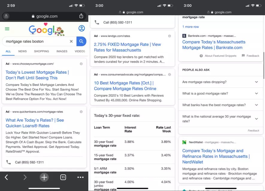Viewport: 265px width, 191px height.
Task: Tap Call (855) 592-1311 under Quicken Loans ad
Action: [x=29, y=162]
